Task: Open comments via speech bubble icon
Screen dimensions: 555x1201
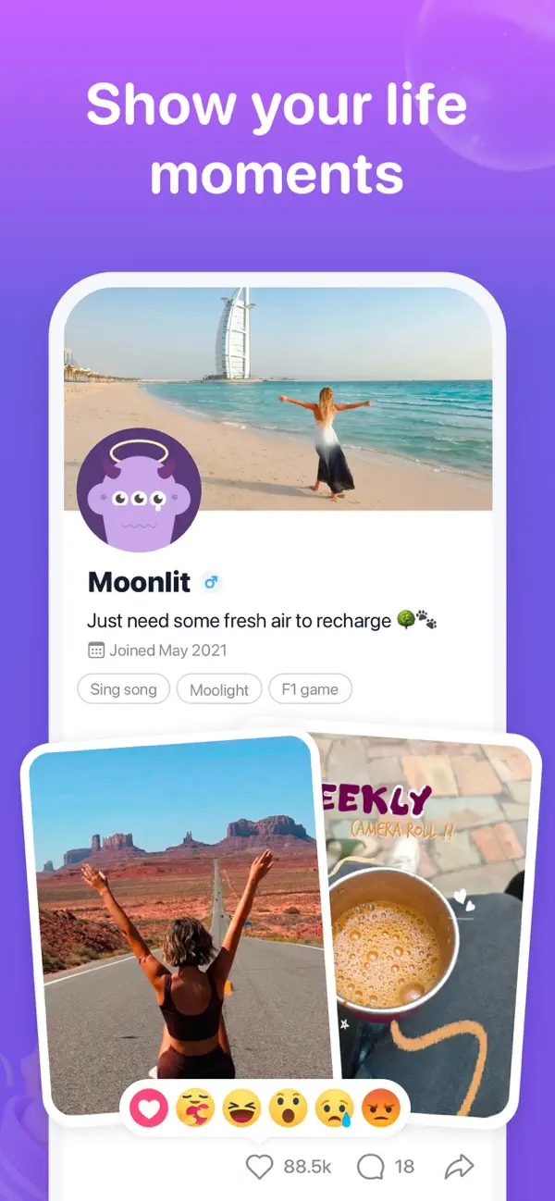Action: click(371, 1167)
